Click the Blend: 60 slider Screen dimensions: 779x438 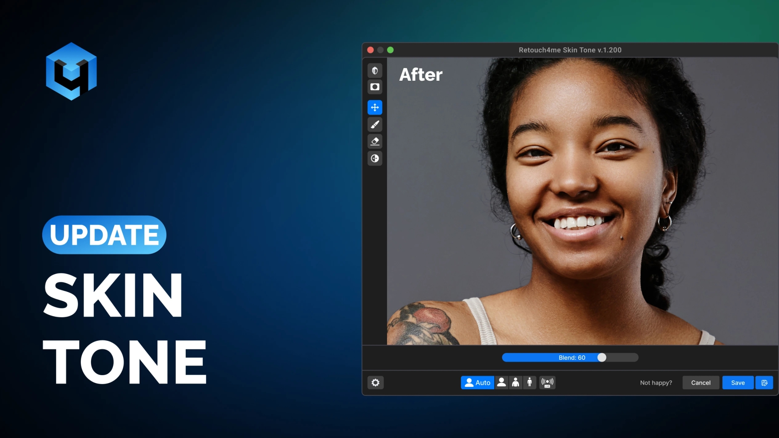[x=570, y=357]
